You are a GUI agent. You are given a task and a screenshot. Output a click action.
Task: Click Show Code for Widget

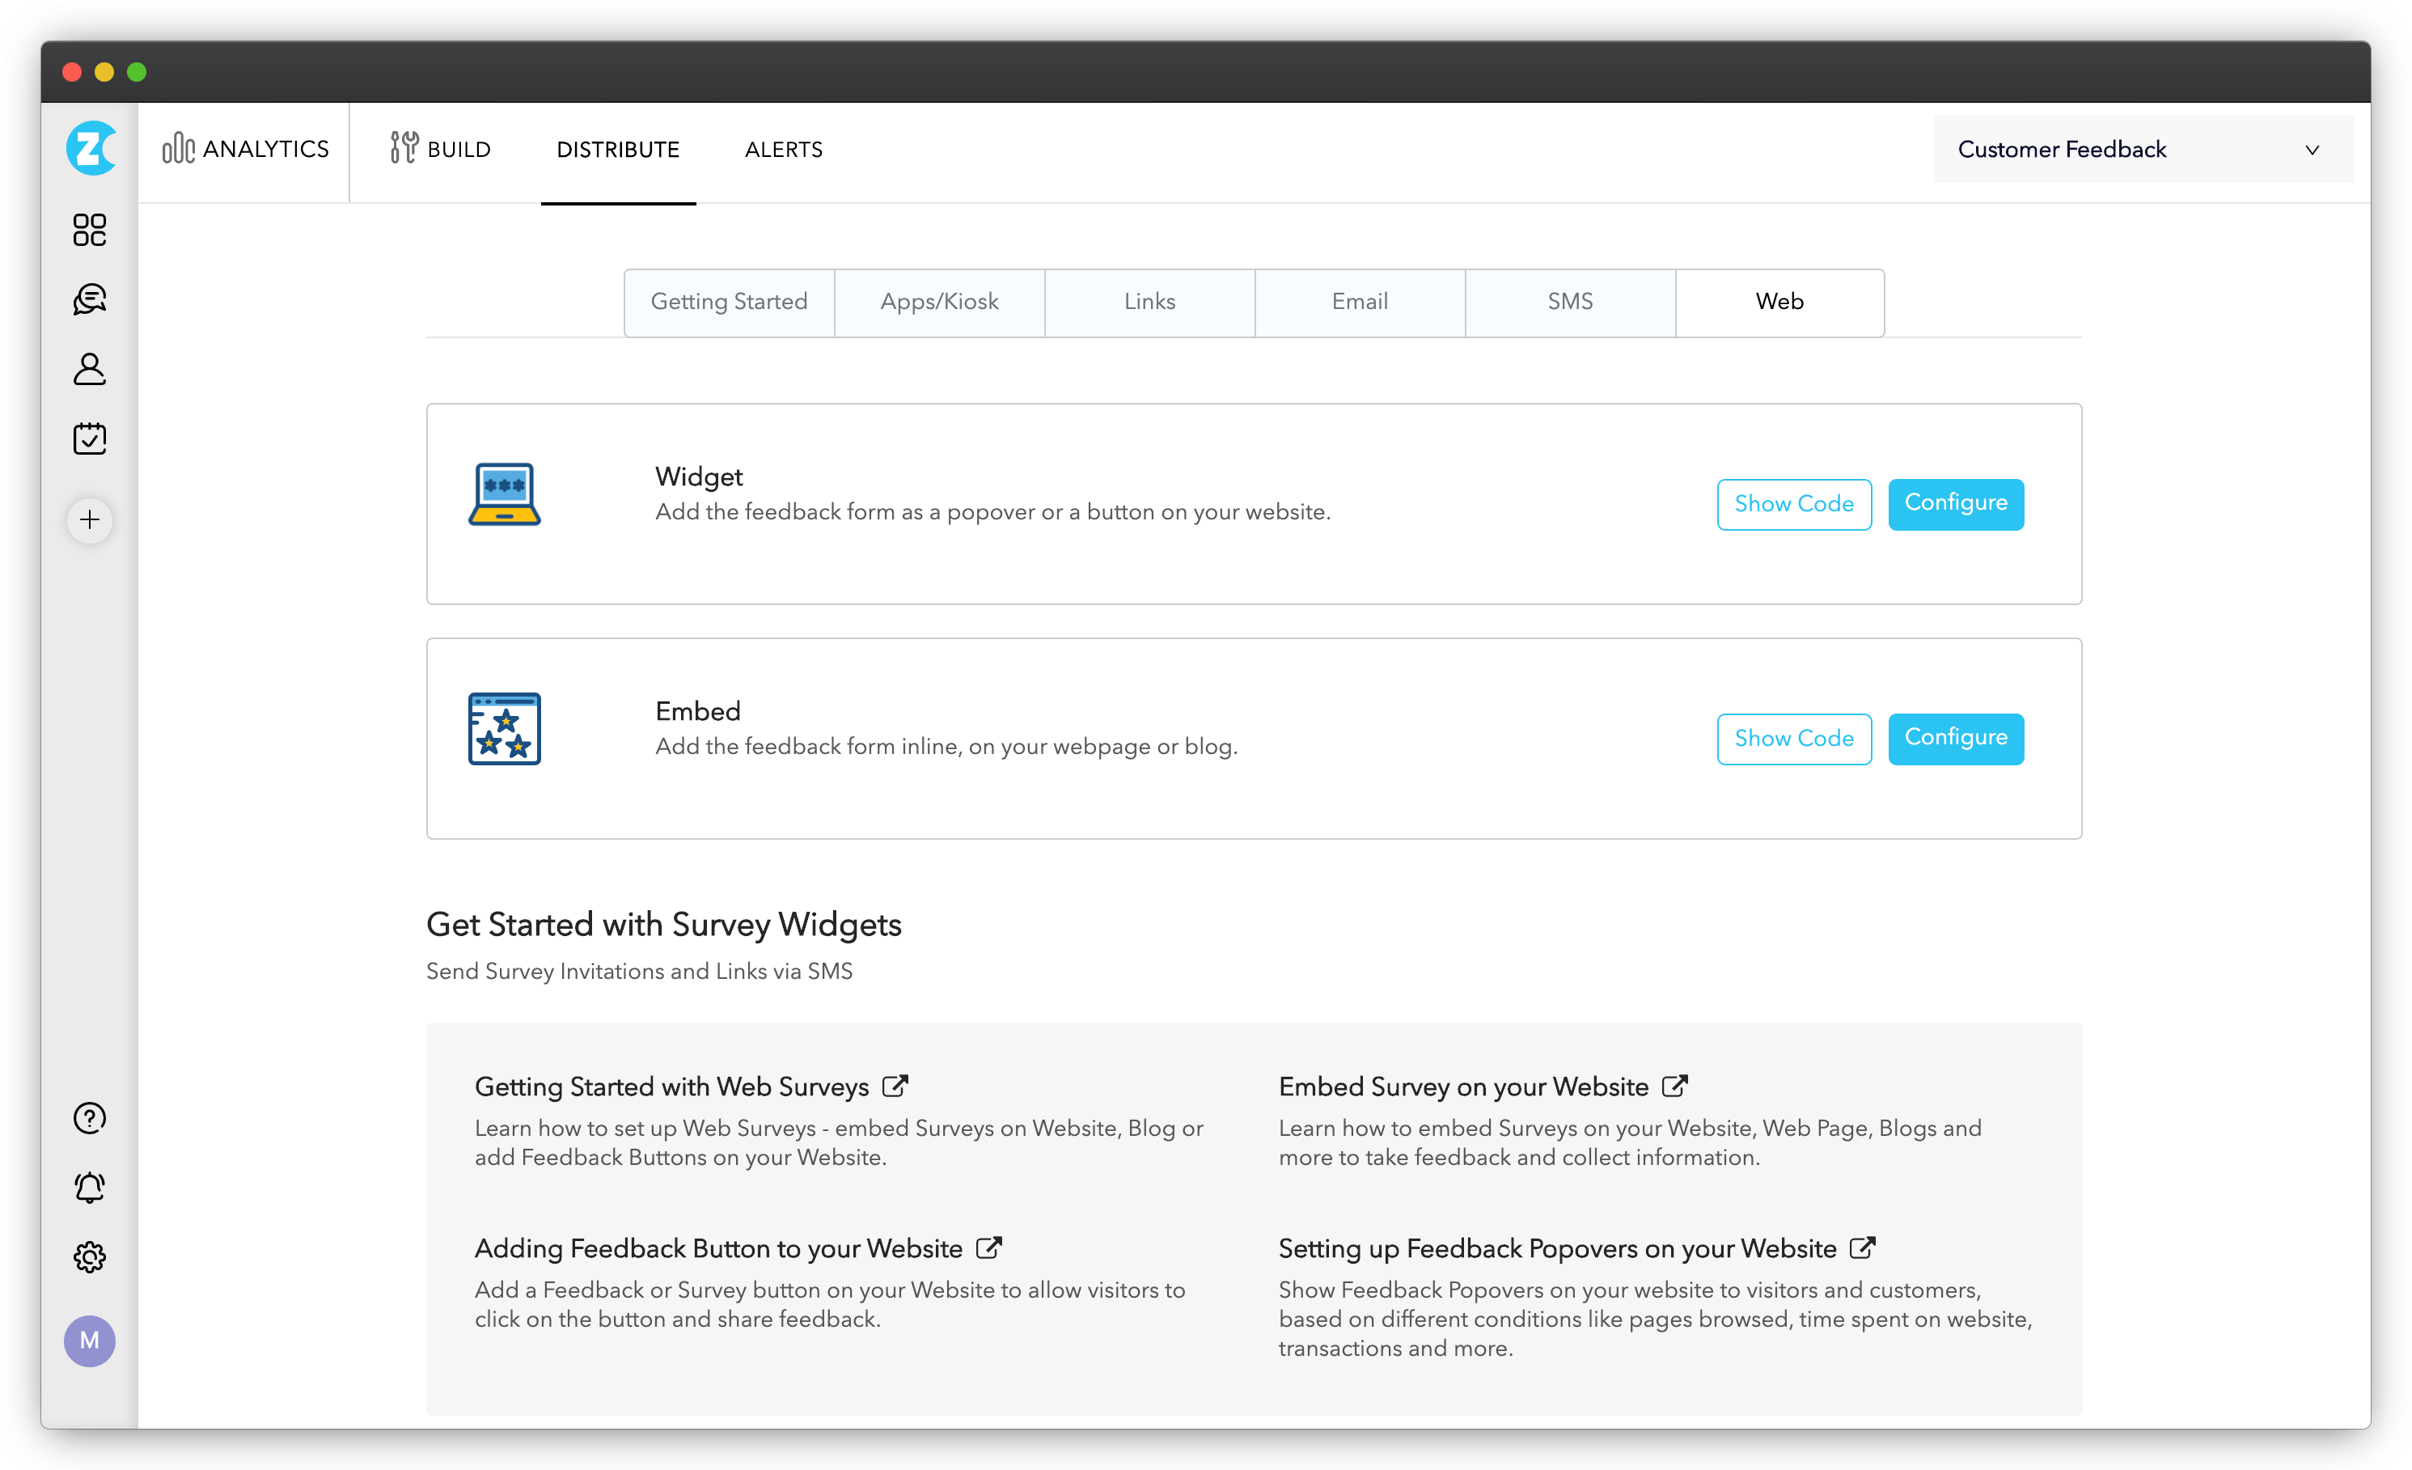pos(1793,503)
